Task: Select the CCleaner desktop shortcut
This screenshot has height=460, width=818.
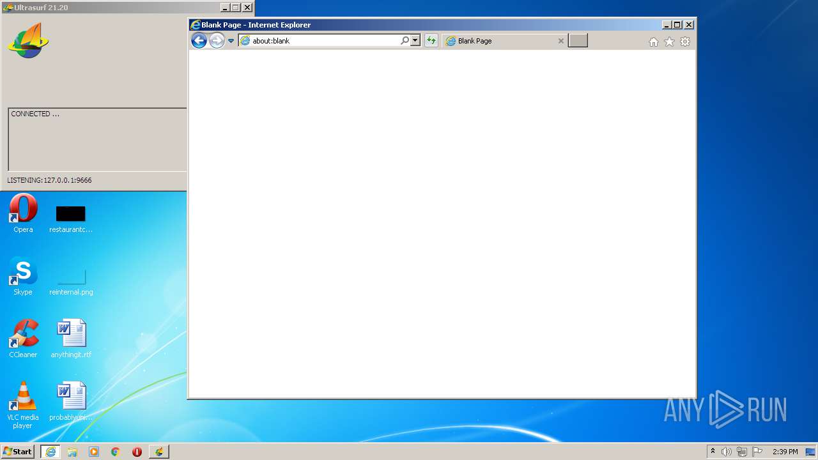Action: (23, 339)
